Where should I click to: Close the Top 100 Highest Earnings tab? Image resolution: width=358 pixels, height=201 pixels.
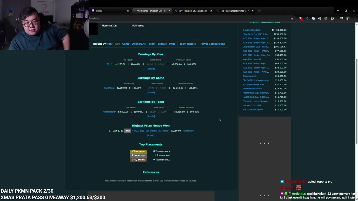tap(253, 11)
